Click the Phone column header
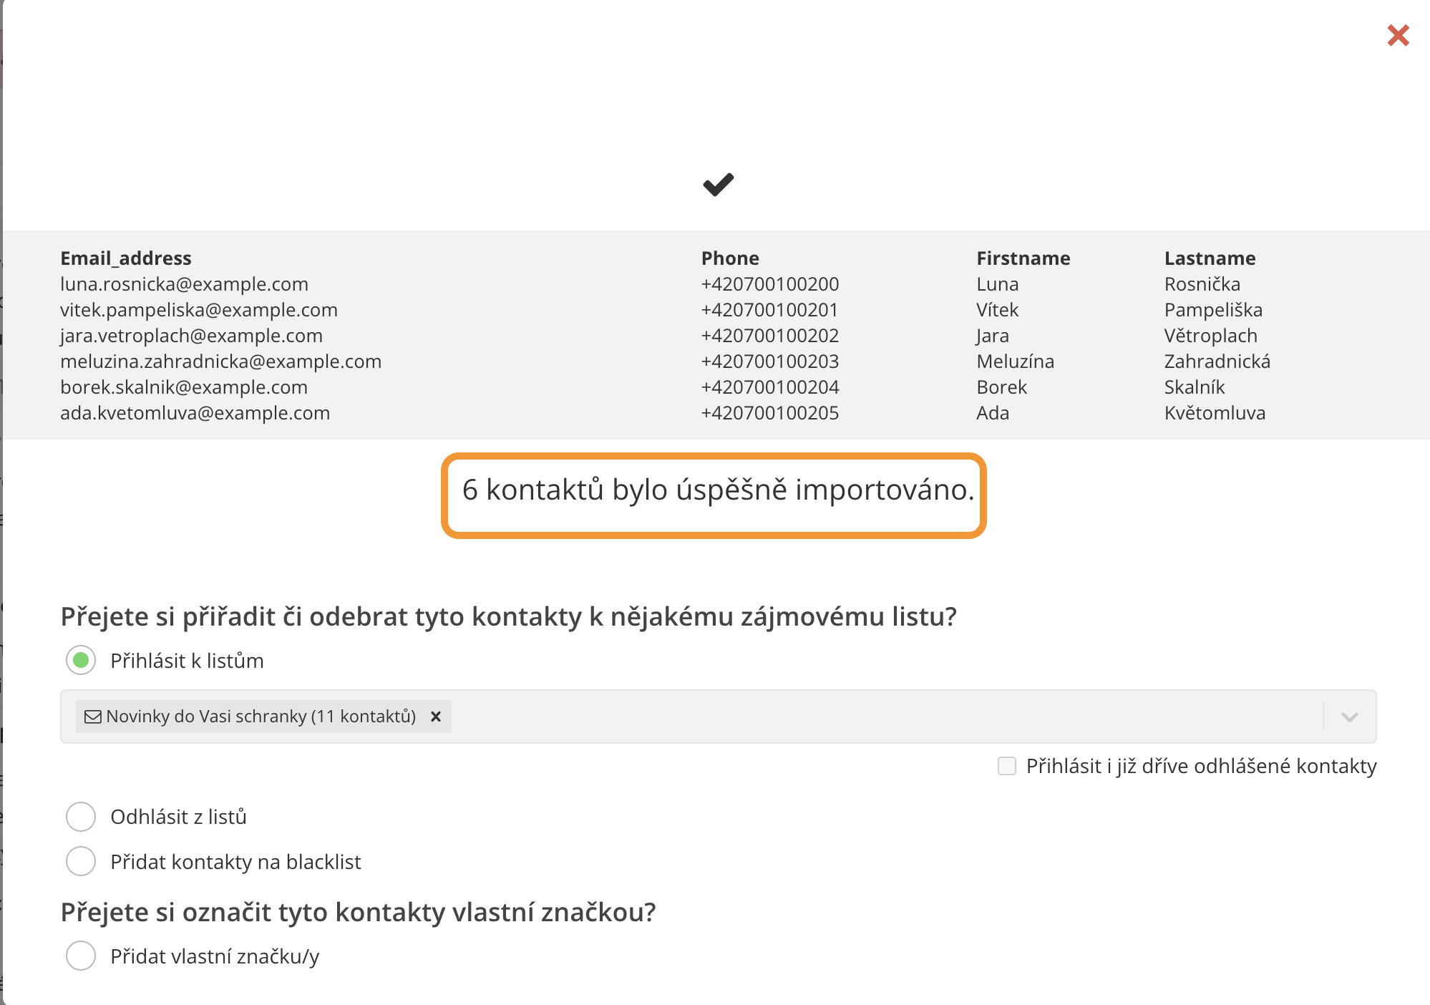The height and width of the screenshot is (1005, 1430). pyautogui.click(x=730, y=258)
